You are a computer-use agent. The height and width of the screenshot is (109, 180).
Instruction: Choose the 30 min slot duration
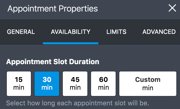pyautogui.click(x=47, y=83)
